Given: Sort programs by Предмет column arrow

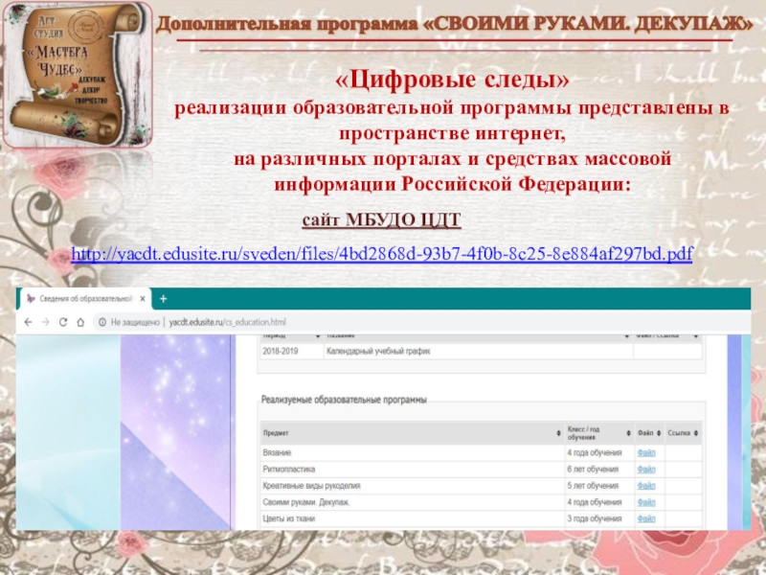Looking at the screenshot, I should click(558, 433).
